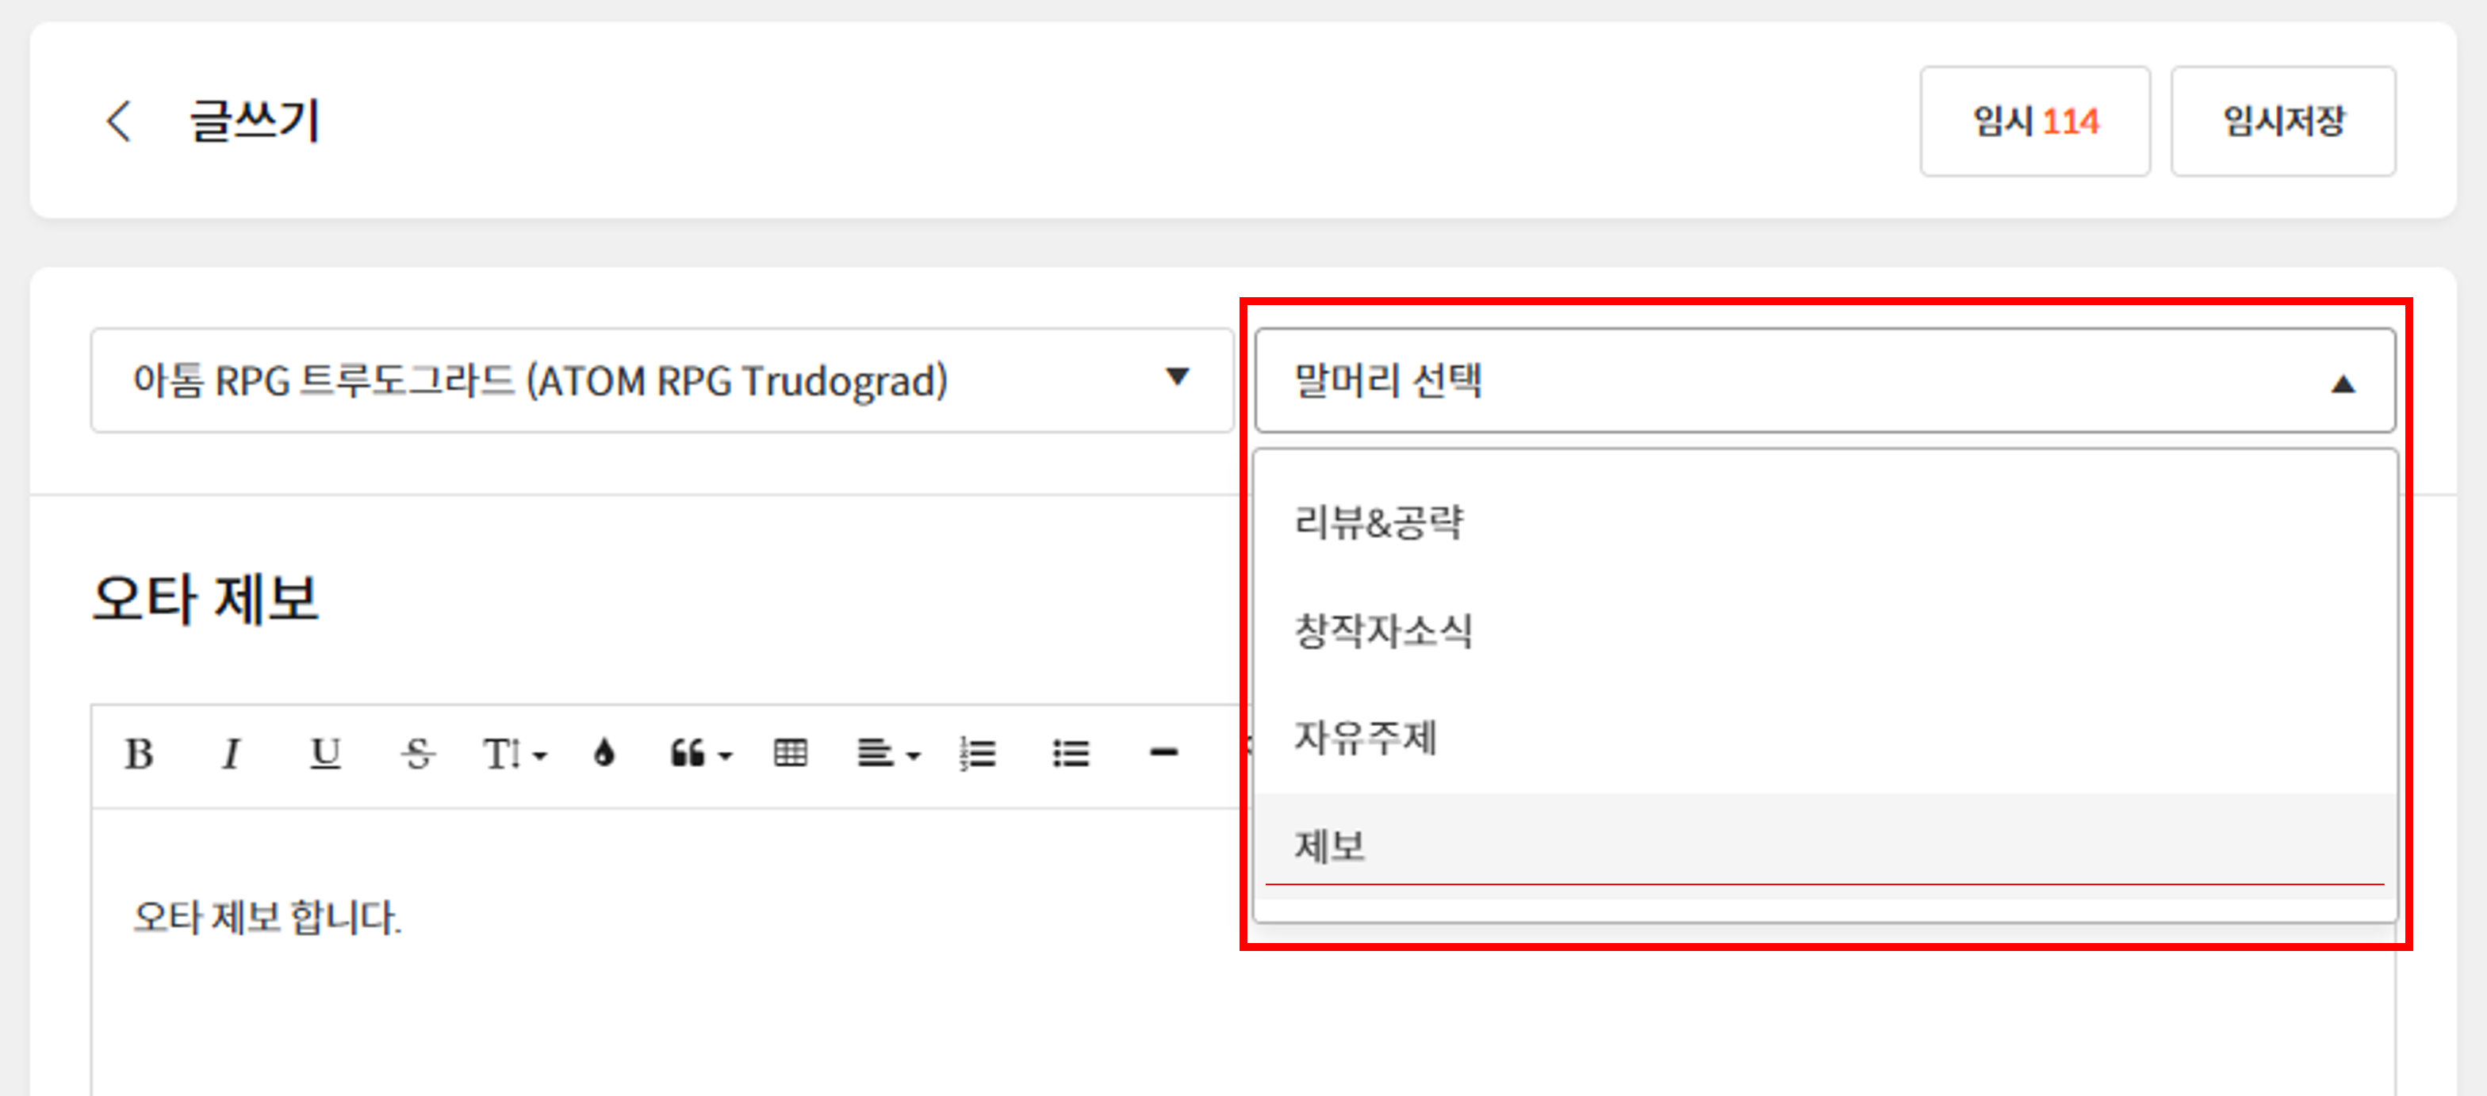Insert a bulleted list
Viewport: 2487px width, 1096px height.
(x=1070, y=754)
